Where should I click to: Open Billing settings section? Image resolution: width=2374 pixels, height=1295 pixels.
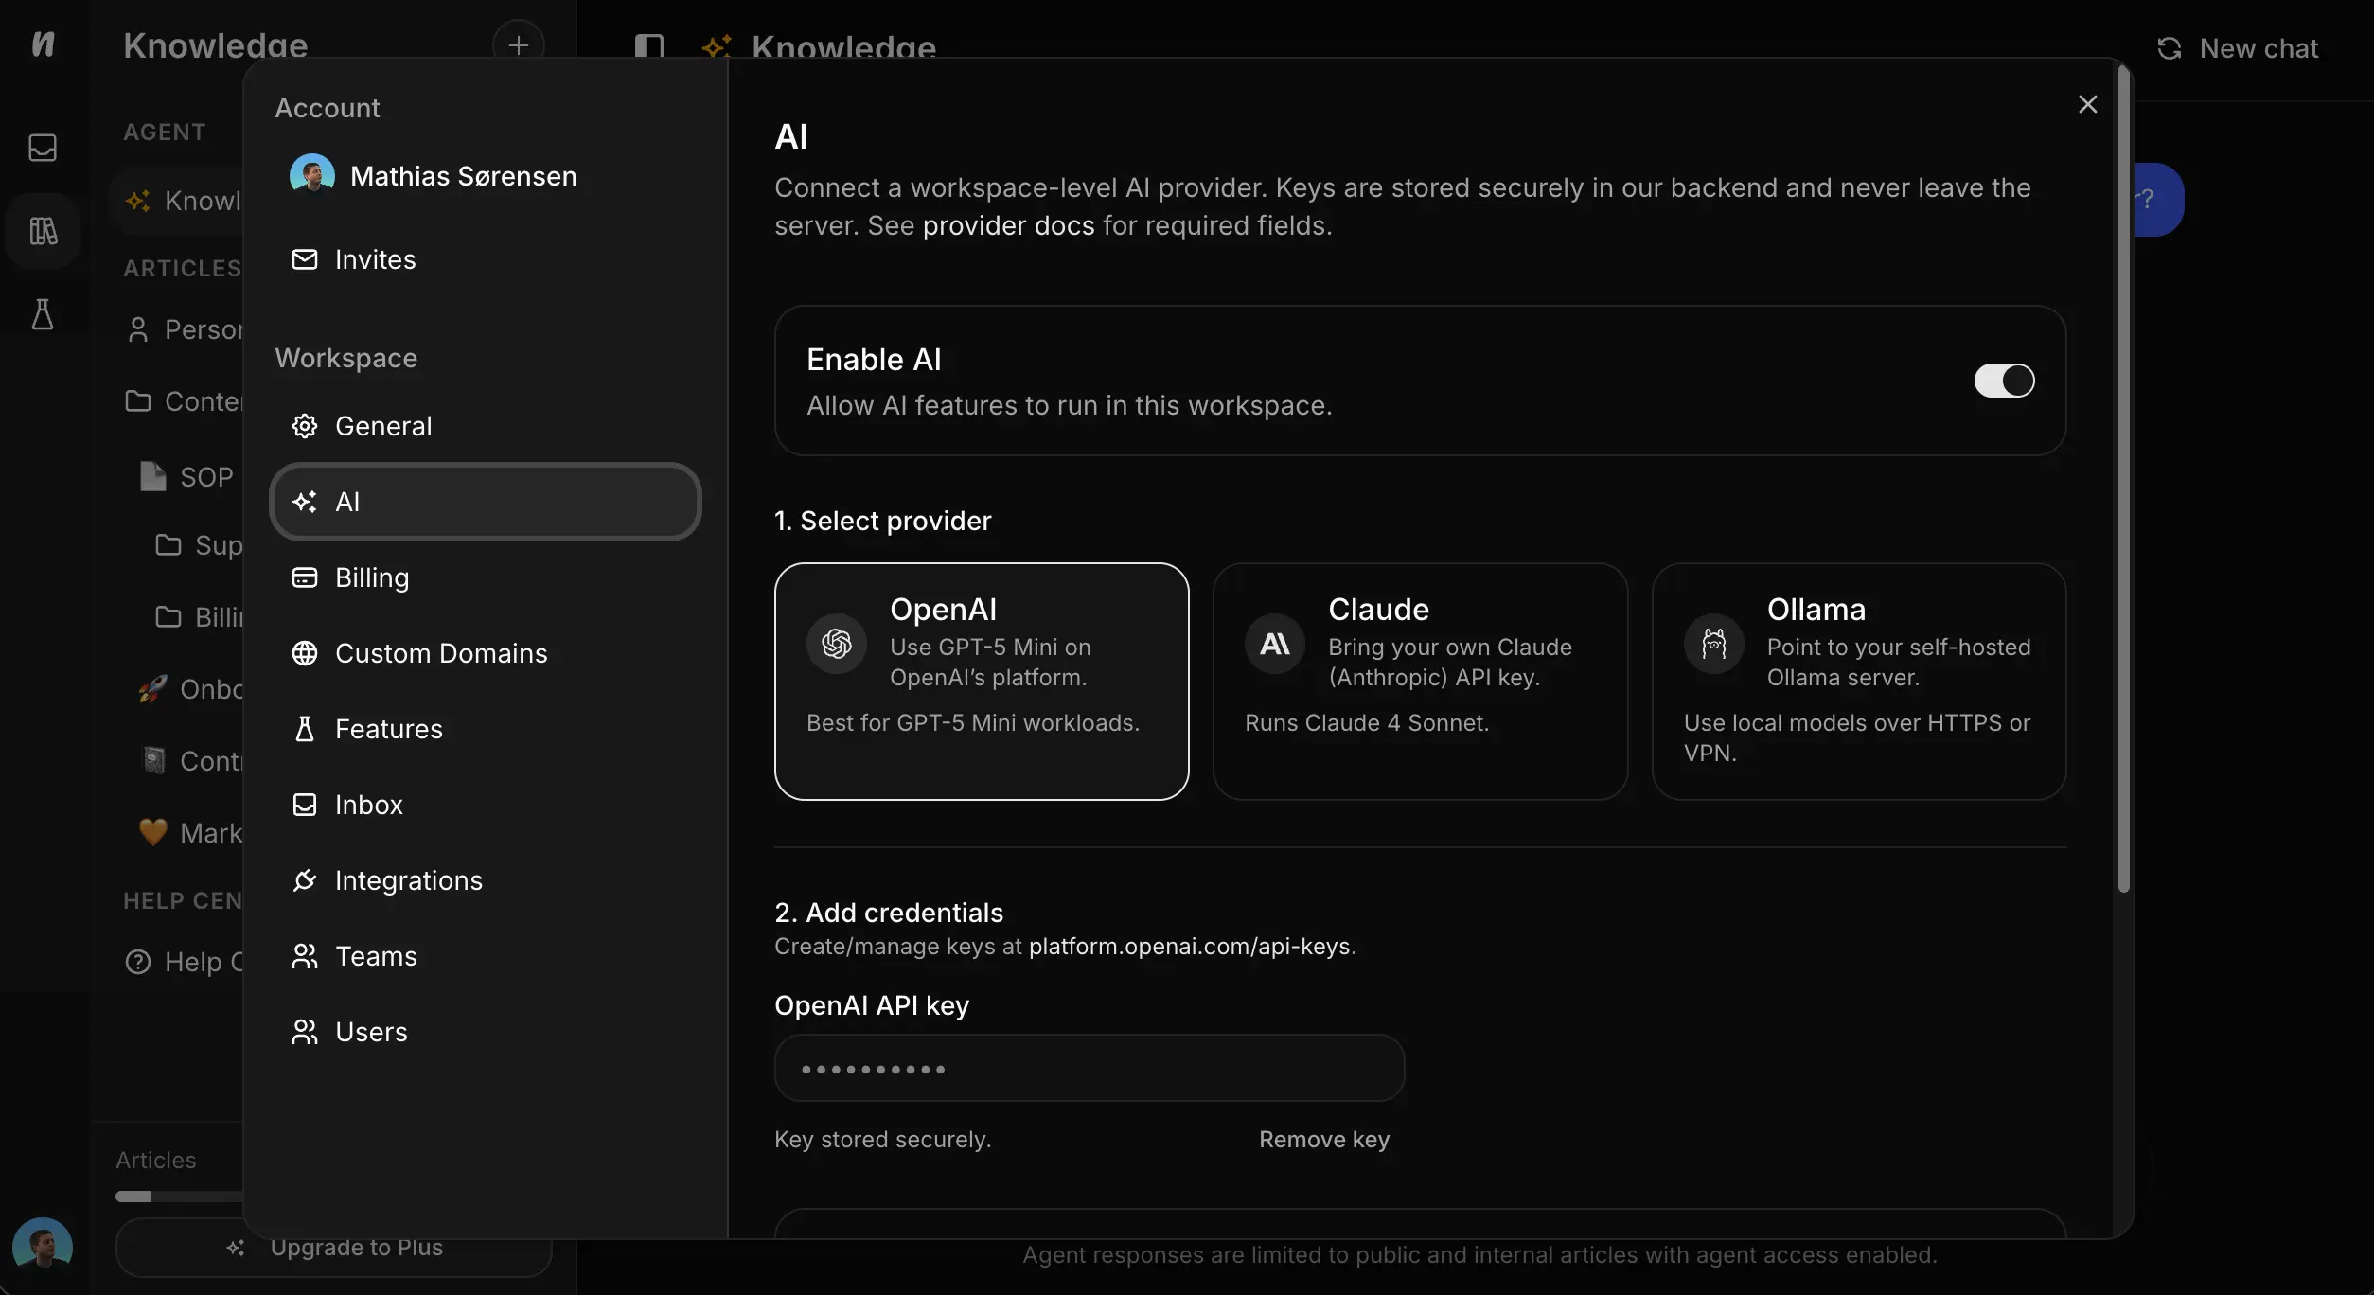point(372,577)
